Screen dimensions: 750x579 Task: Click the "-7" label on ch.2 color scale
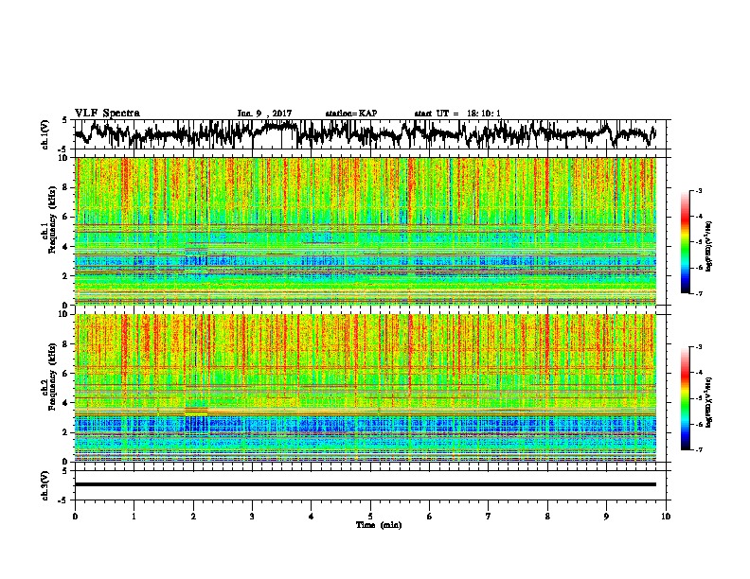click(699, 450)
